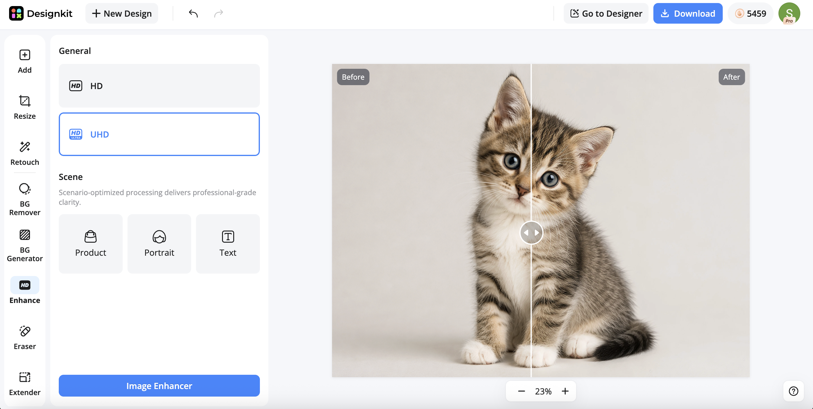The image size is (813, 409).
Task: View credits balance 5459
Action: tap(751, 13)
